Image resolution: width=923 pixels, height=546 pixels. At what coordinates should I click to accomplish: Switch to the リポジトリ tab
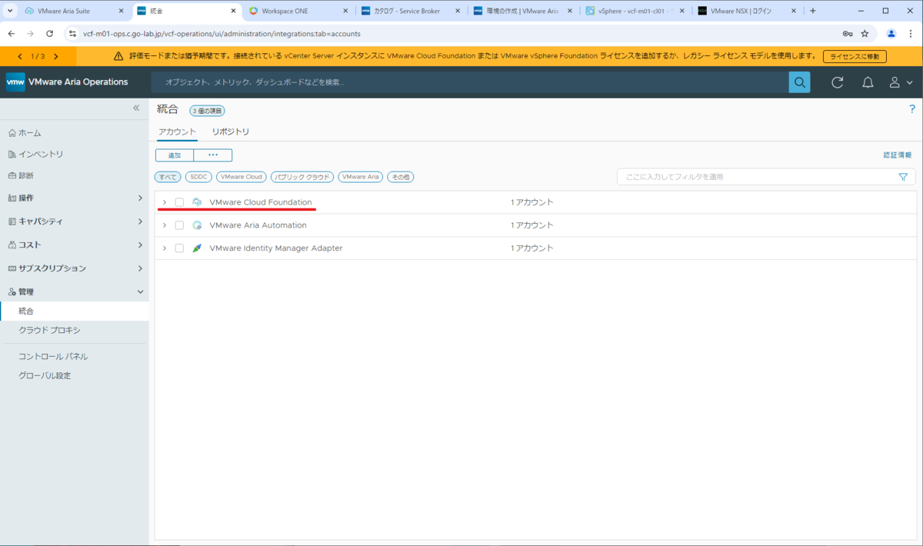(x=231, y=132)
